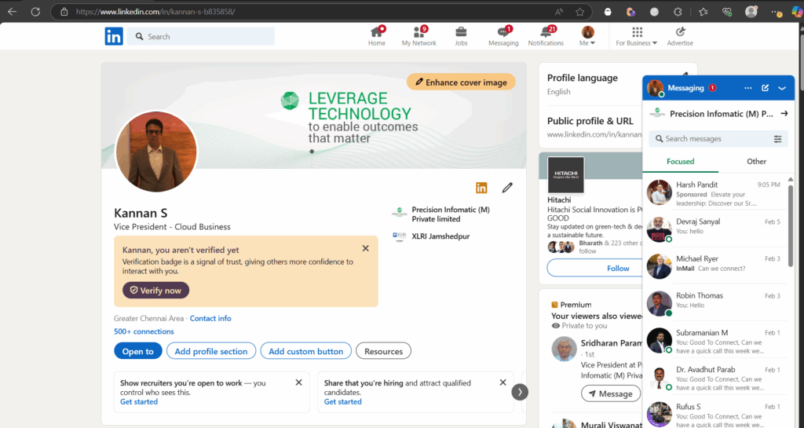
Task: Click Kannan's profile photo
Action: coord(156,152)
